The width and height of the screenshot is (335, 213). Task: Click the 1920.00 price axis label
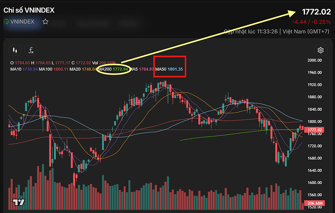[315, 85]
